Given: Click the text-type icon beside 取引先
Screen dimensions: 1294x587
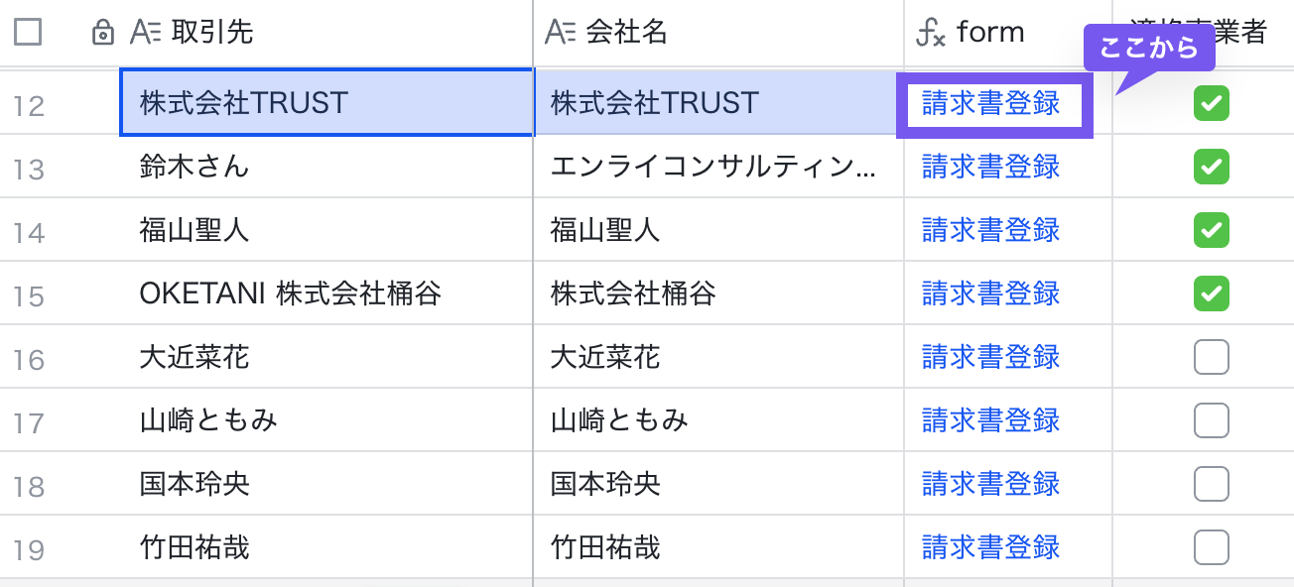Looking at the screenshot, I should click(x=147, y=32).
